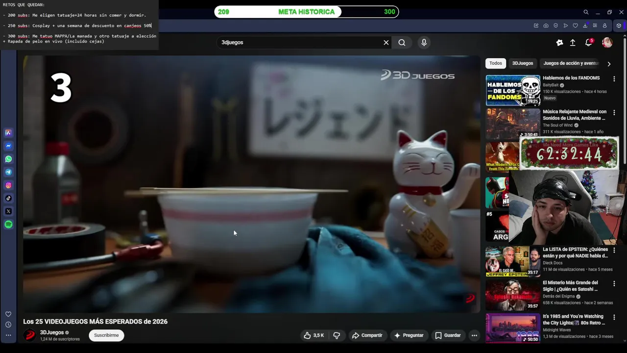Open BaityBait channel under FANDOMS video

coord(551,85)
